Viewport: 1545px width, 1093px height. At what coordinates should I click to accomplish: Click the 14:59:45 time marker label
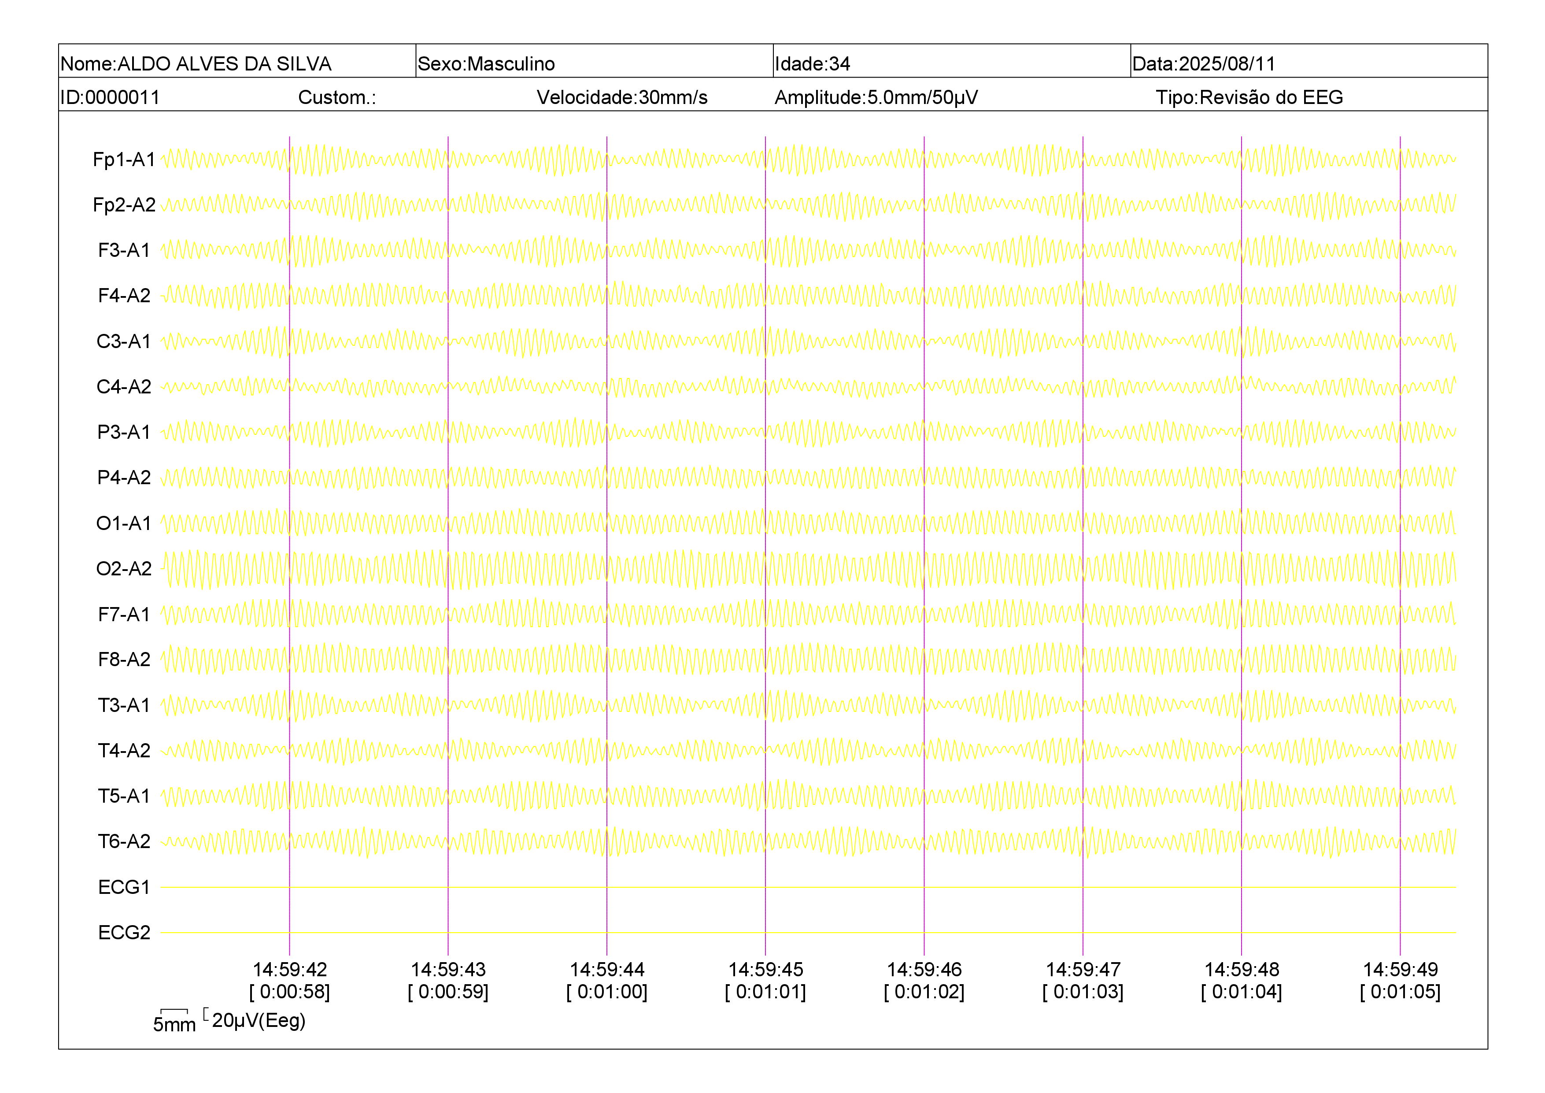766,970
